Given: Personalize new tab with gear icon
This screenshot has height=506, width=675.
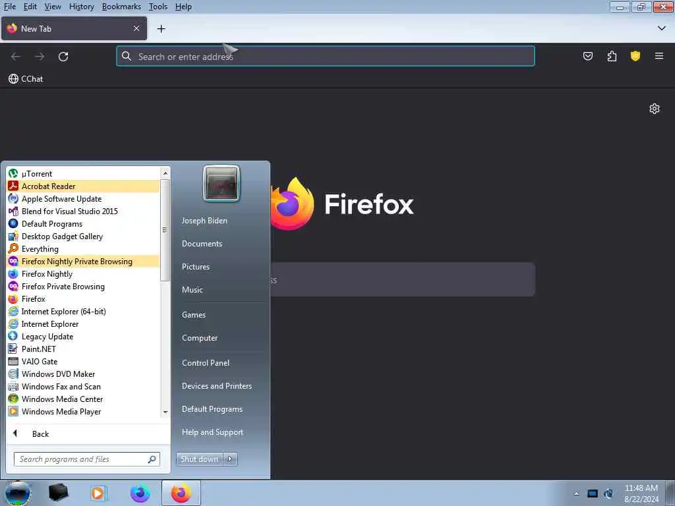Looking at the screenshot, I should pos(655,109).
